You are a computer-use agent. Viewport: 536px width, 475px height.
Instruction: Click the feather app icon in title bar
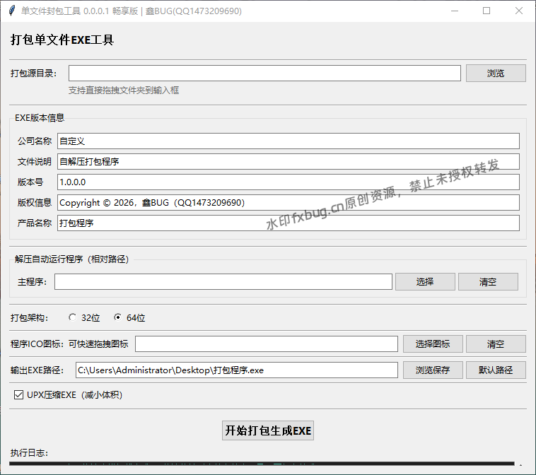[x=11, y=11]
